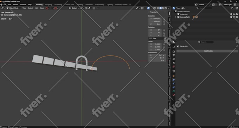Viewport: 239px width, 128px height.
Task: Hide Camera/light collection with eye icon
Action: (234, 17)
